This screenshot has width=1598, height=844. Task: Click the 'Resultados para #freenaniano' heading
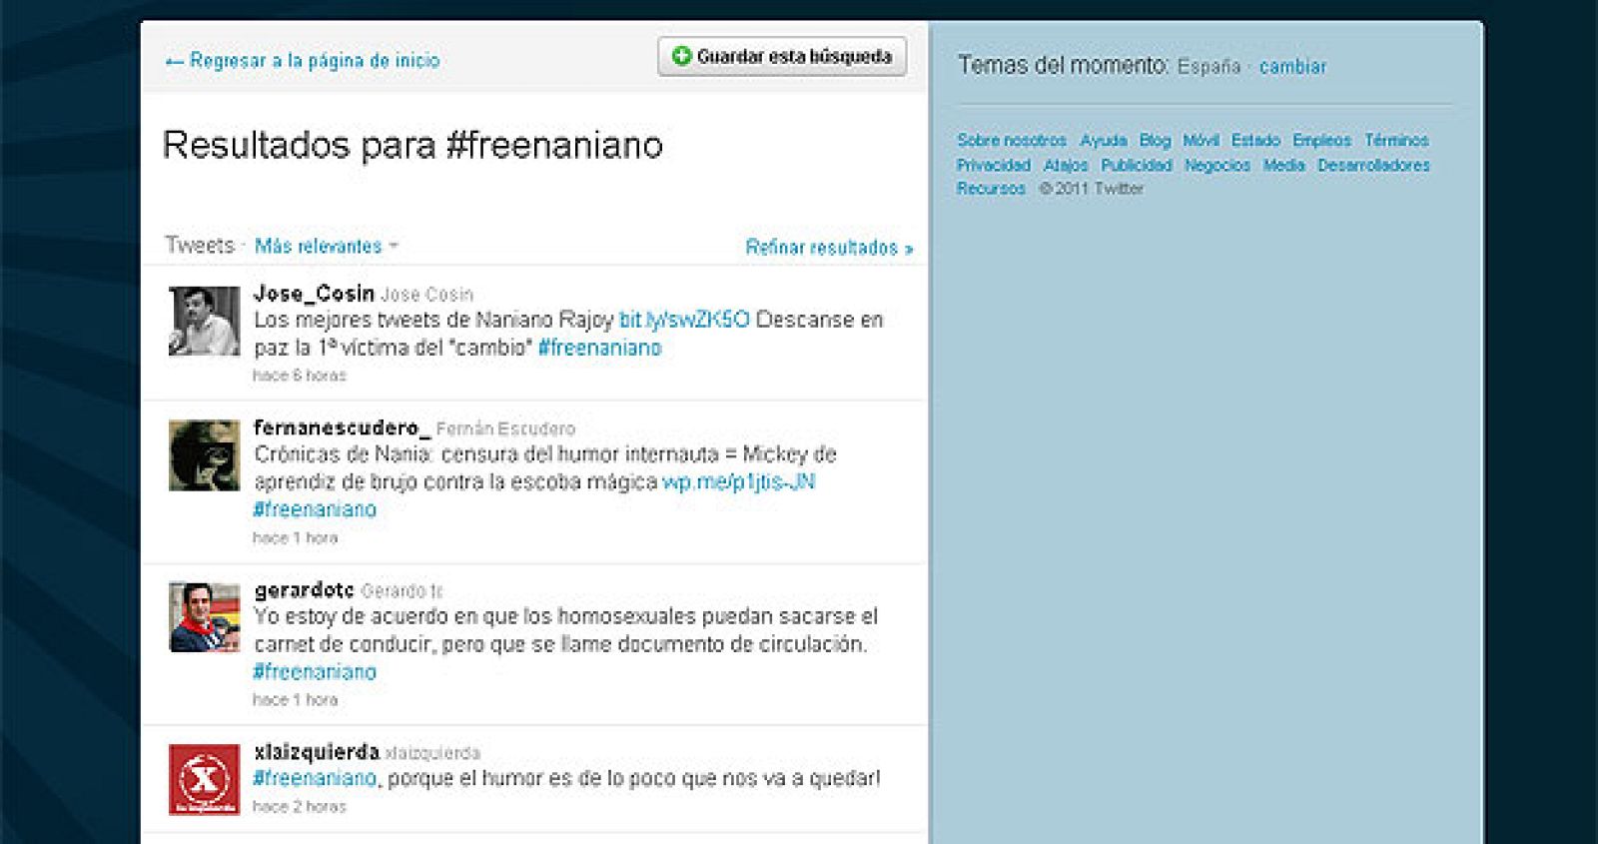click(x=412, y=146)
